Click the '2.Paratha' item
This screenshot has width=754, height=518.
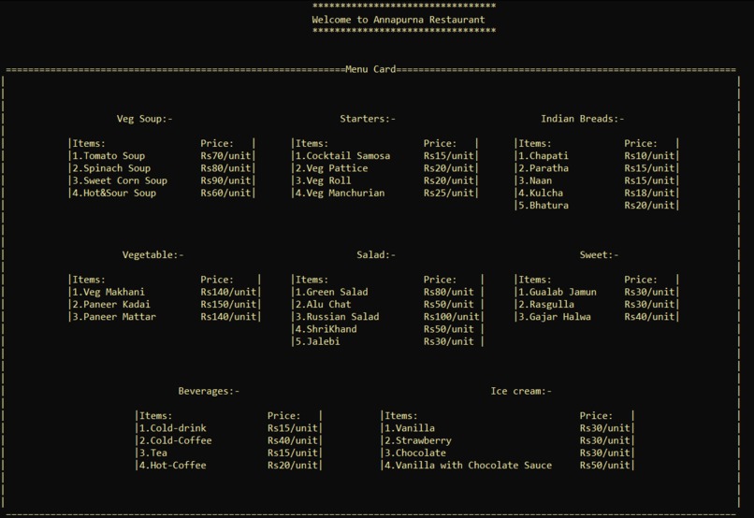pos(544,168)
